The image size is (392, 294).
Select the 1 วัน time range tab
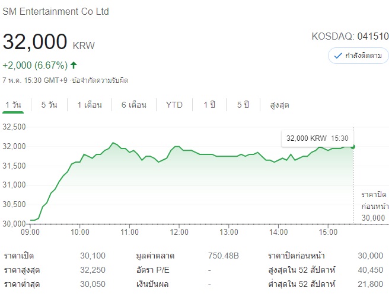(x=13, y=105)
